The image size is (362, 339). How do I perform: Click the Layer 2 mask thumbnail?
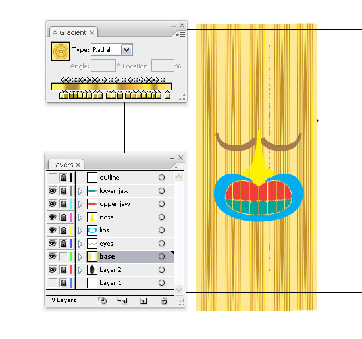click(x=92, y=270)
